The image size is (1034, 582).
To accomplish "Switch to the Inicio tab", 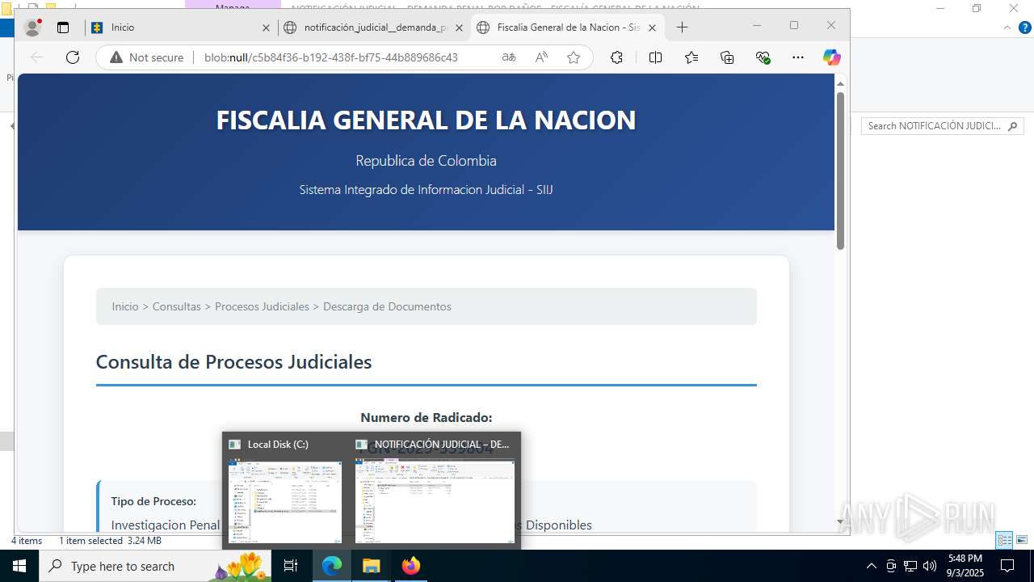I will click(x=181, y=27).
